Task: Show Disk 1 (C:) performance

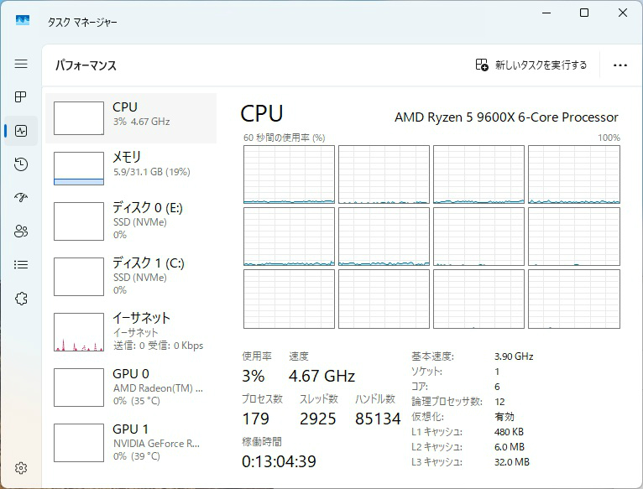Action: click(131, 276)
